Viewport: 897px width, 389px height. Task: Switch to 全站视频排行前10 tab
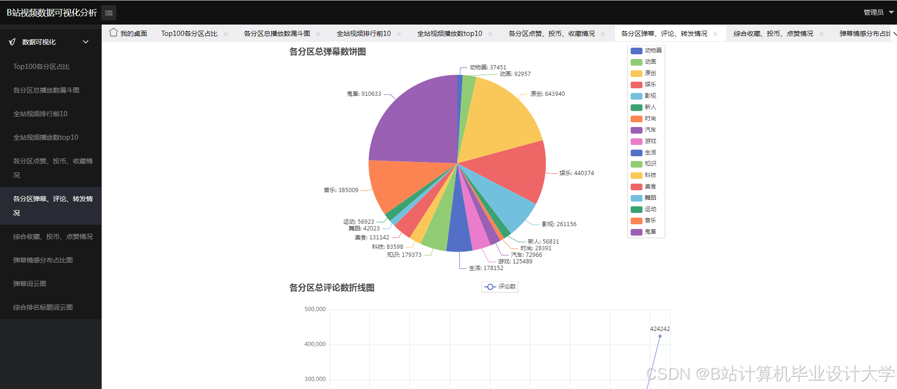click(x=364, y=34)
